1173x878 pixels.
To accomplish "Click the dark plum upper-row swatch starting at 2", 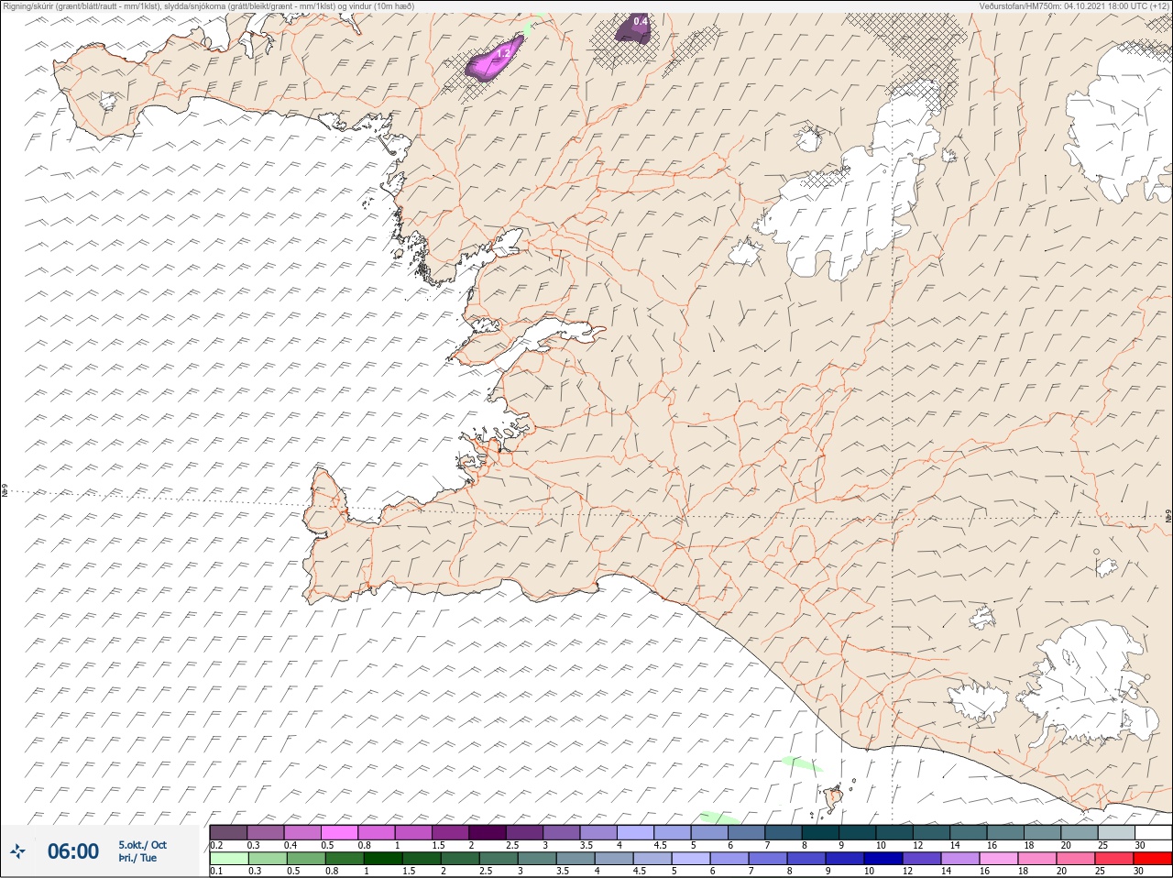I will pyautogui.click(x=488, y=832).
